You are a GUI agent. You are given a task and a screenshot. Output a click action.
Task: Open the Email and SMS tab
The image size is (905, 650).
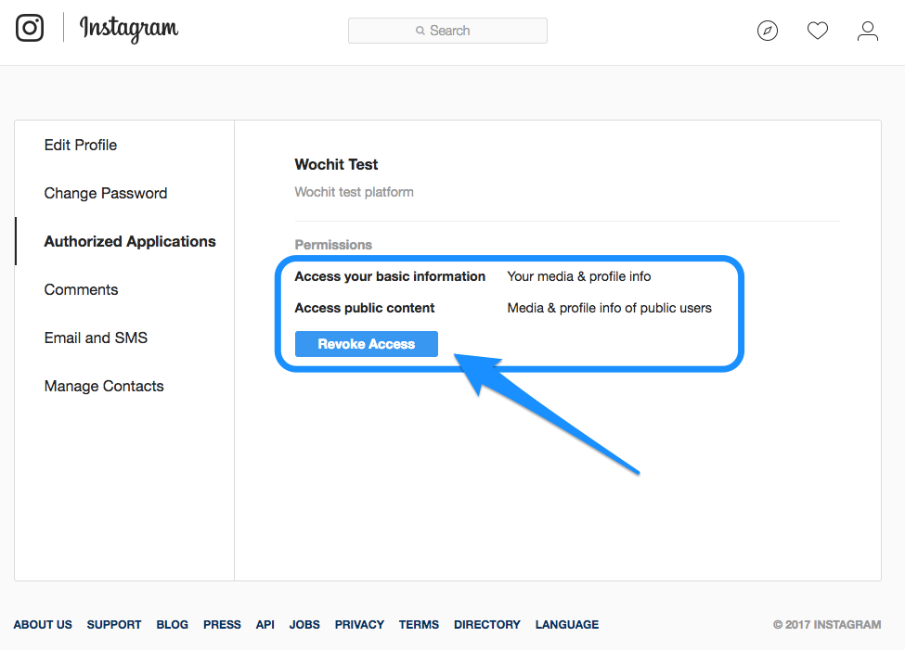pos(96,338)
